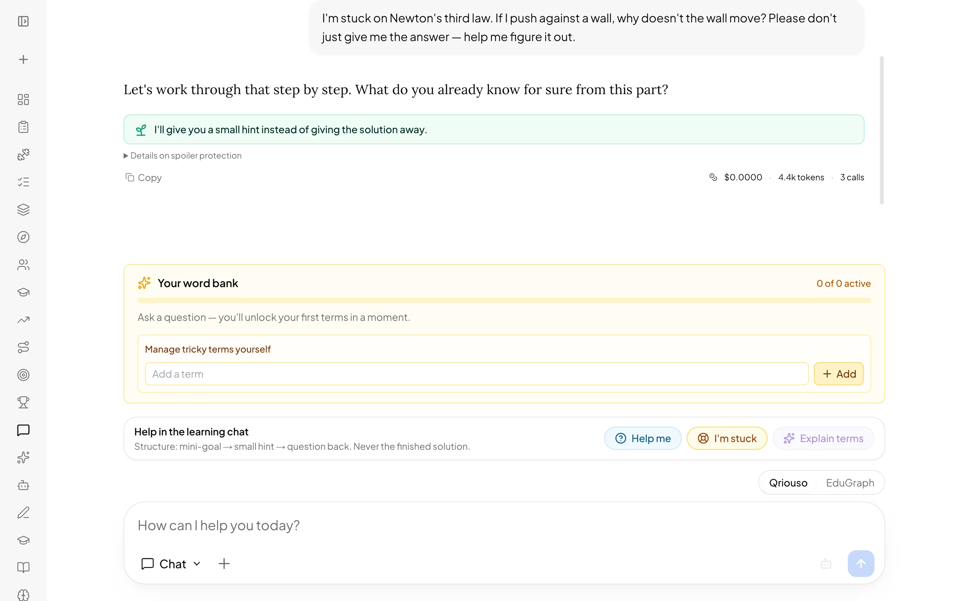Click the 'Your word bank' heading
Viewport: 962px width, 601px height.
[x=197, y=283]
